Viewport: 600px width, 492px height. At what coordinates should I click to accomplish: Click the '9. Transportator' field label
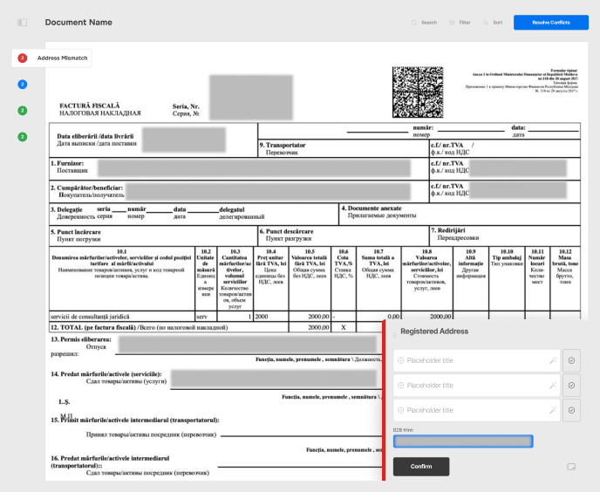pos(283,145)
